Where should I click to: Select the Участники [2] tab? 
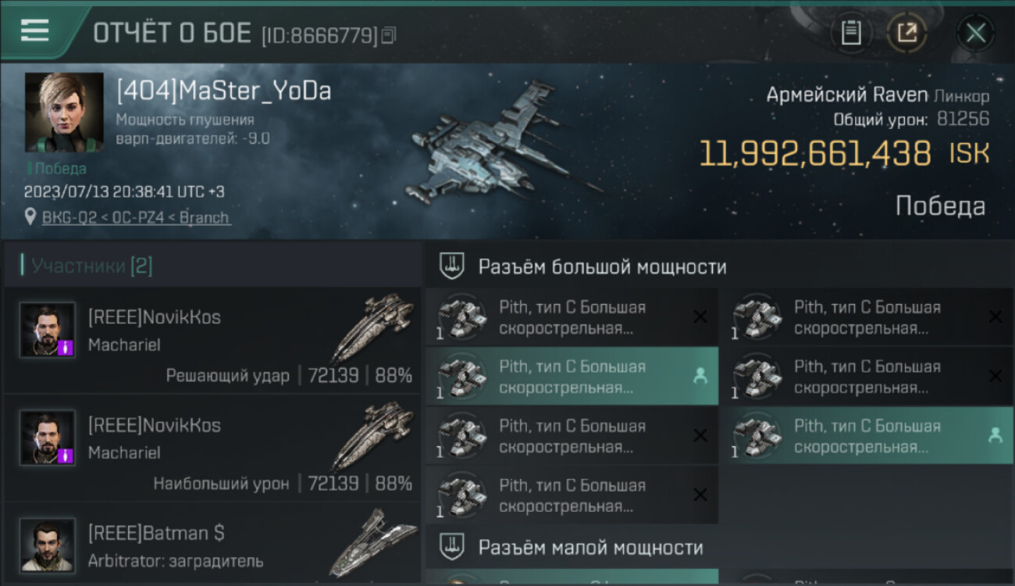91,266
